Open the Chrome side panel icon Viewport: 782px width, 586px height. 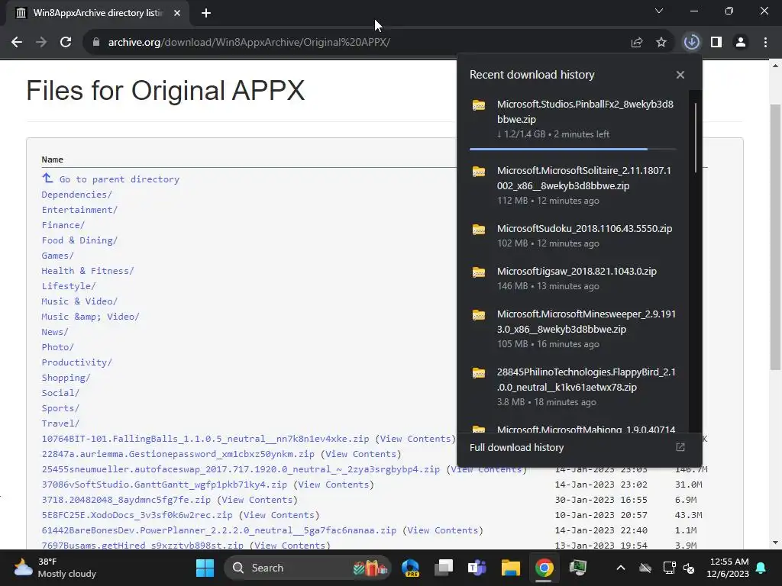(x=716, y=42)
